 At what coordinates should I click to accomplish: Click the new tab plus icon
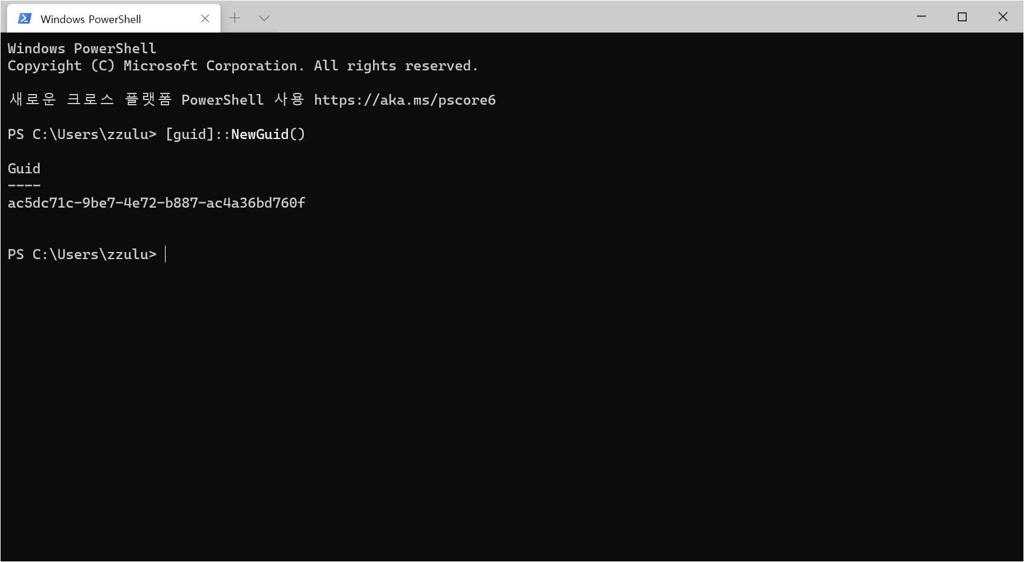pyautogui.click(x=235, y=18)
